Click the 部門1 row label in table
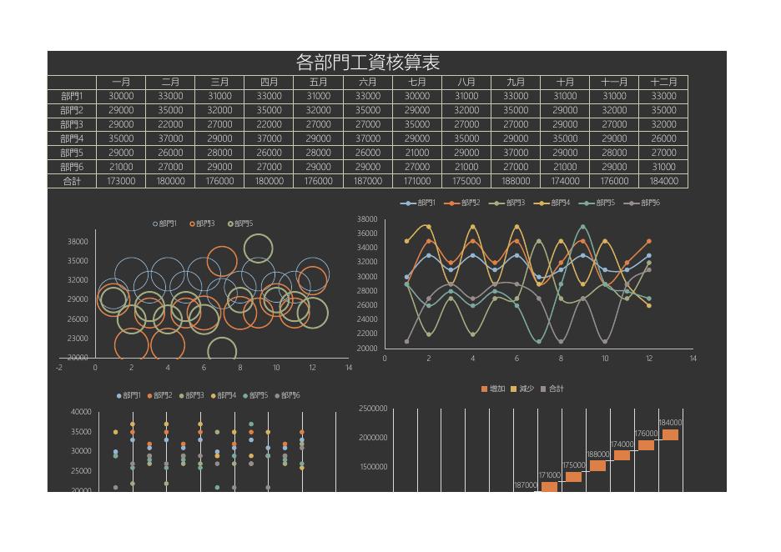The height and width of the screenshot is (552, 781). point(72,96)
